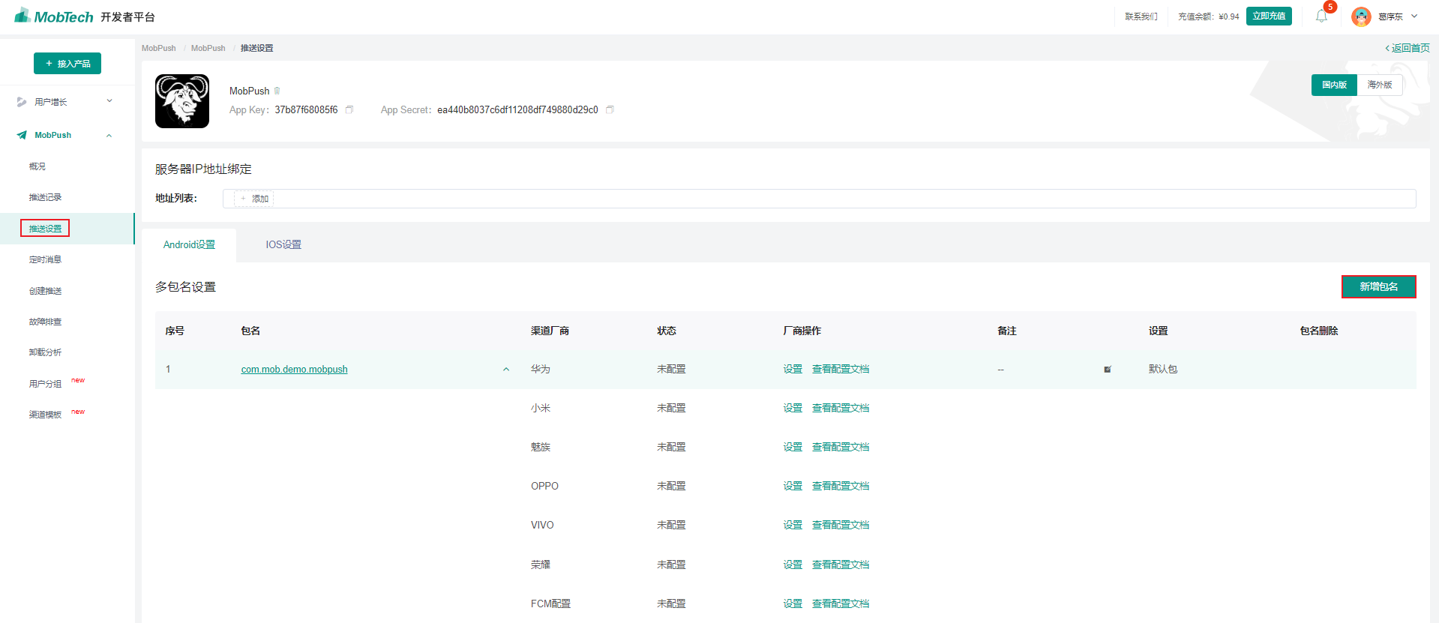Click the 推送设置 breadcrumb text
This screenshot has height=623, width=1439.
[x=256, y=48]
